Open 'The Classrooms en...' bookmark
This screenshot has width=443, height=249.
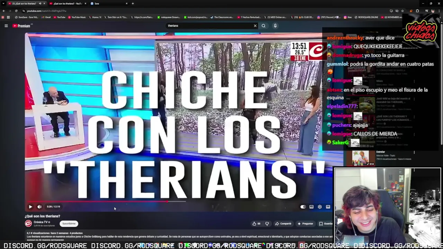pyautogui.click(x=222, y=17)
